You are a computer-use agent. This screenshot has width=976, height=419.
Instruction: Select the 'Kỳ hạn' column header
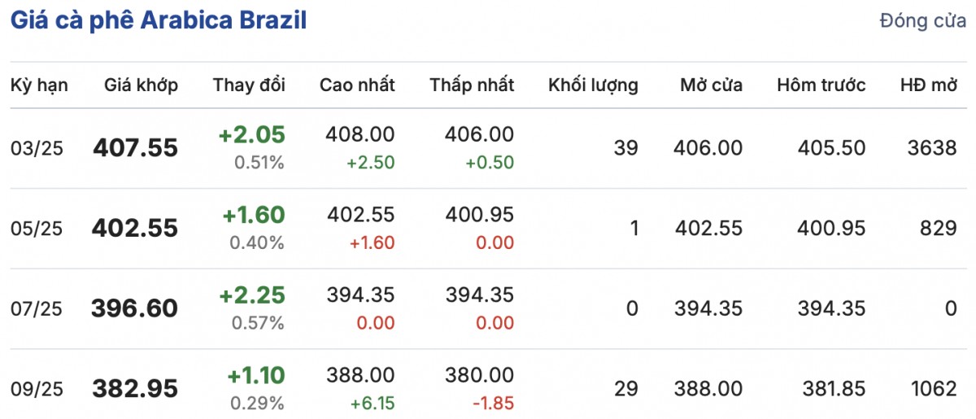click(x=39, y=85)
